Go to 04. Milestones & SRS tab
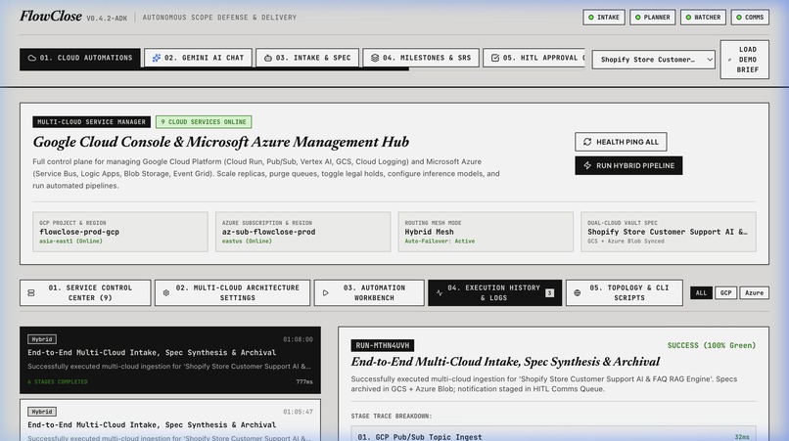The image size is (789, 441). pyautogui.click(x=421, y=58)
